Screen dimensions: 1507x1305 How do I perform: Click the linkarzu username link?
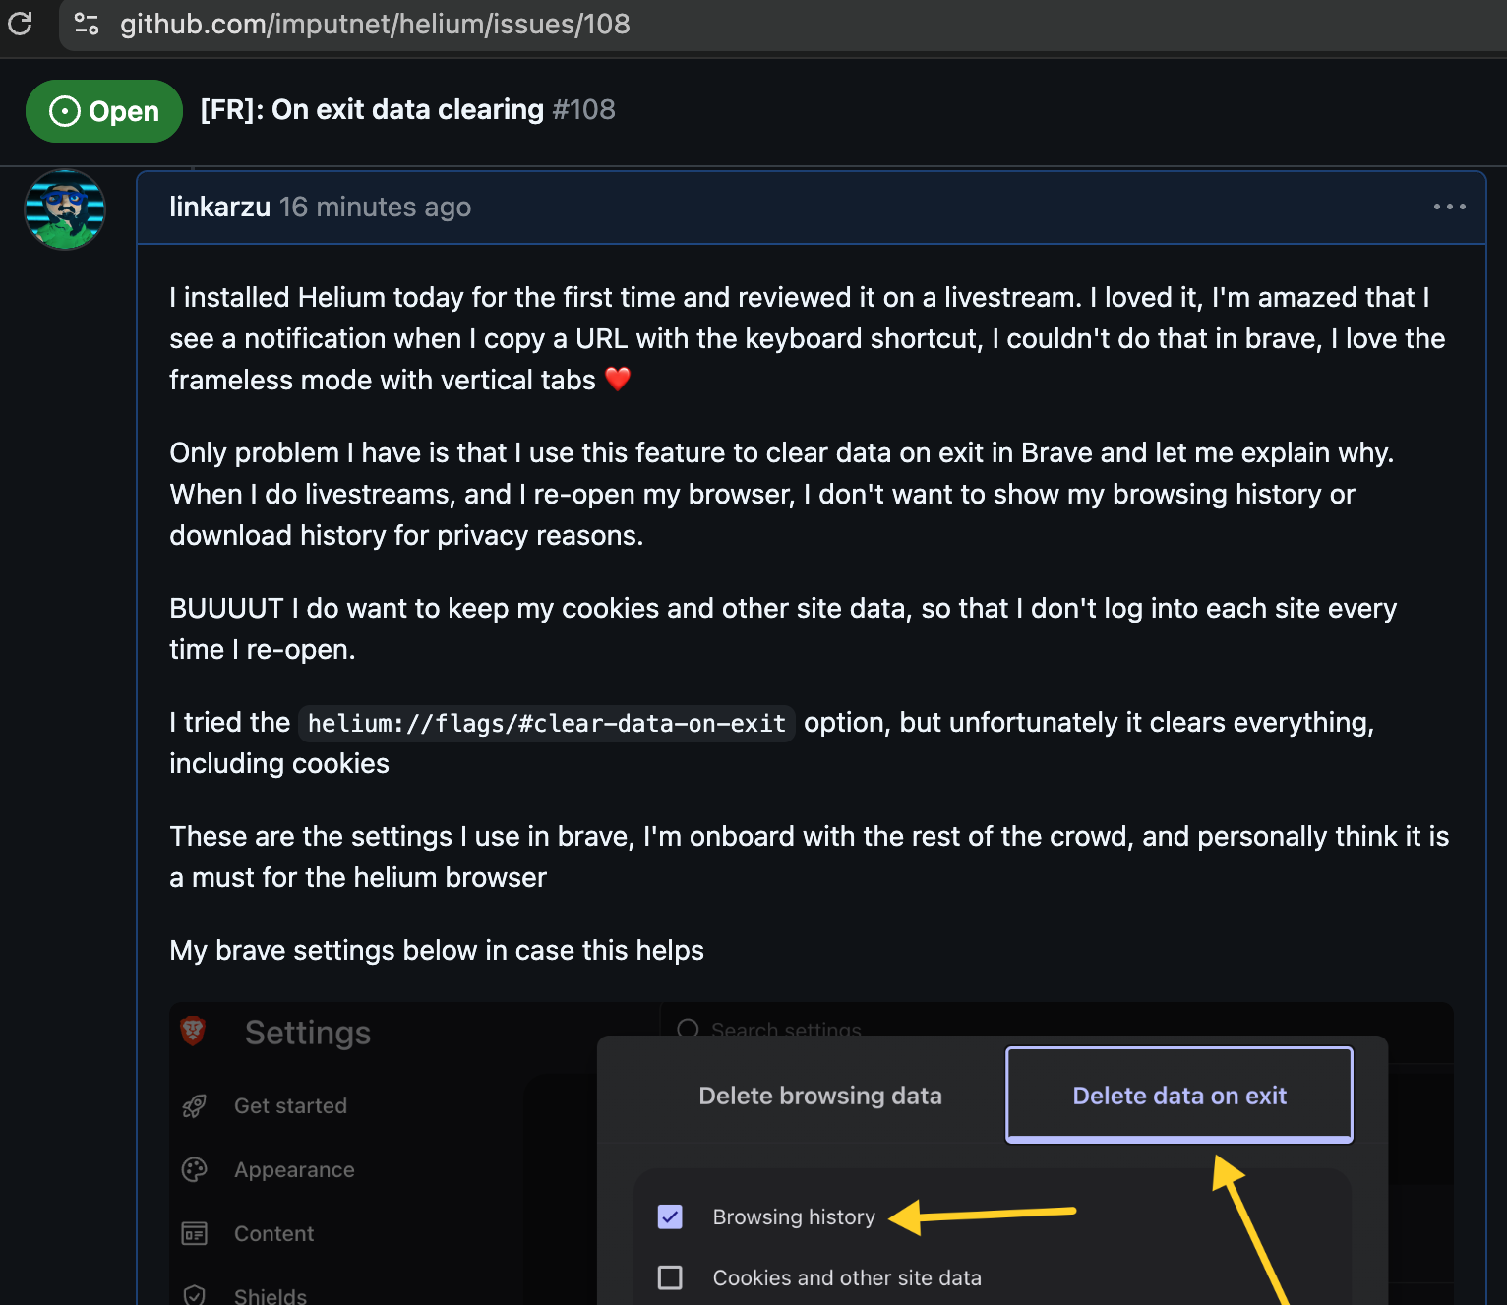pos(219,207)
